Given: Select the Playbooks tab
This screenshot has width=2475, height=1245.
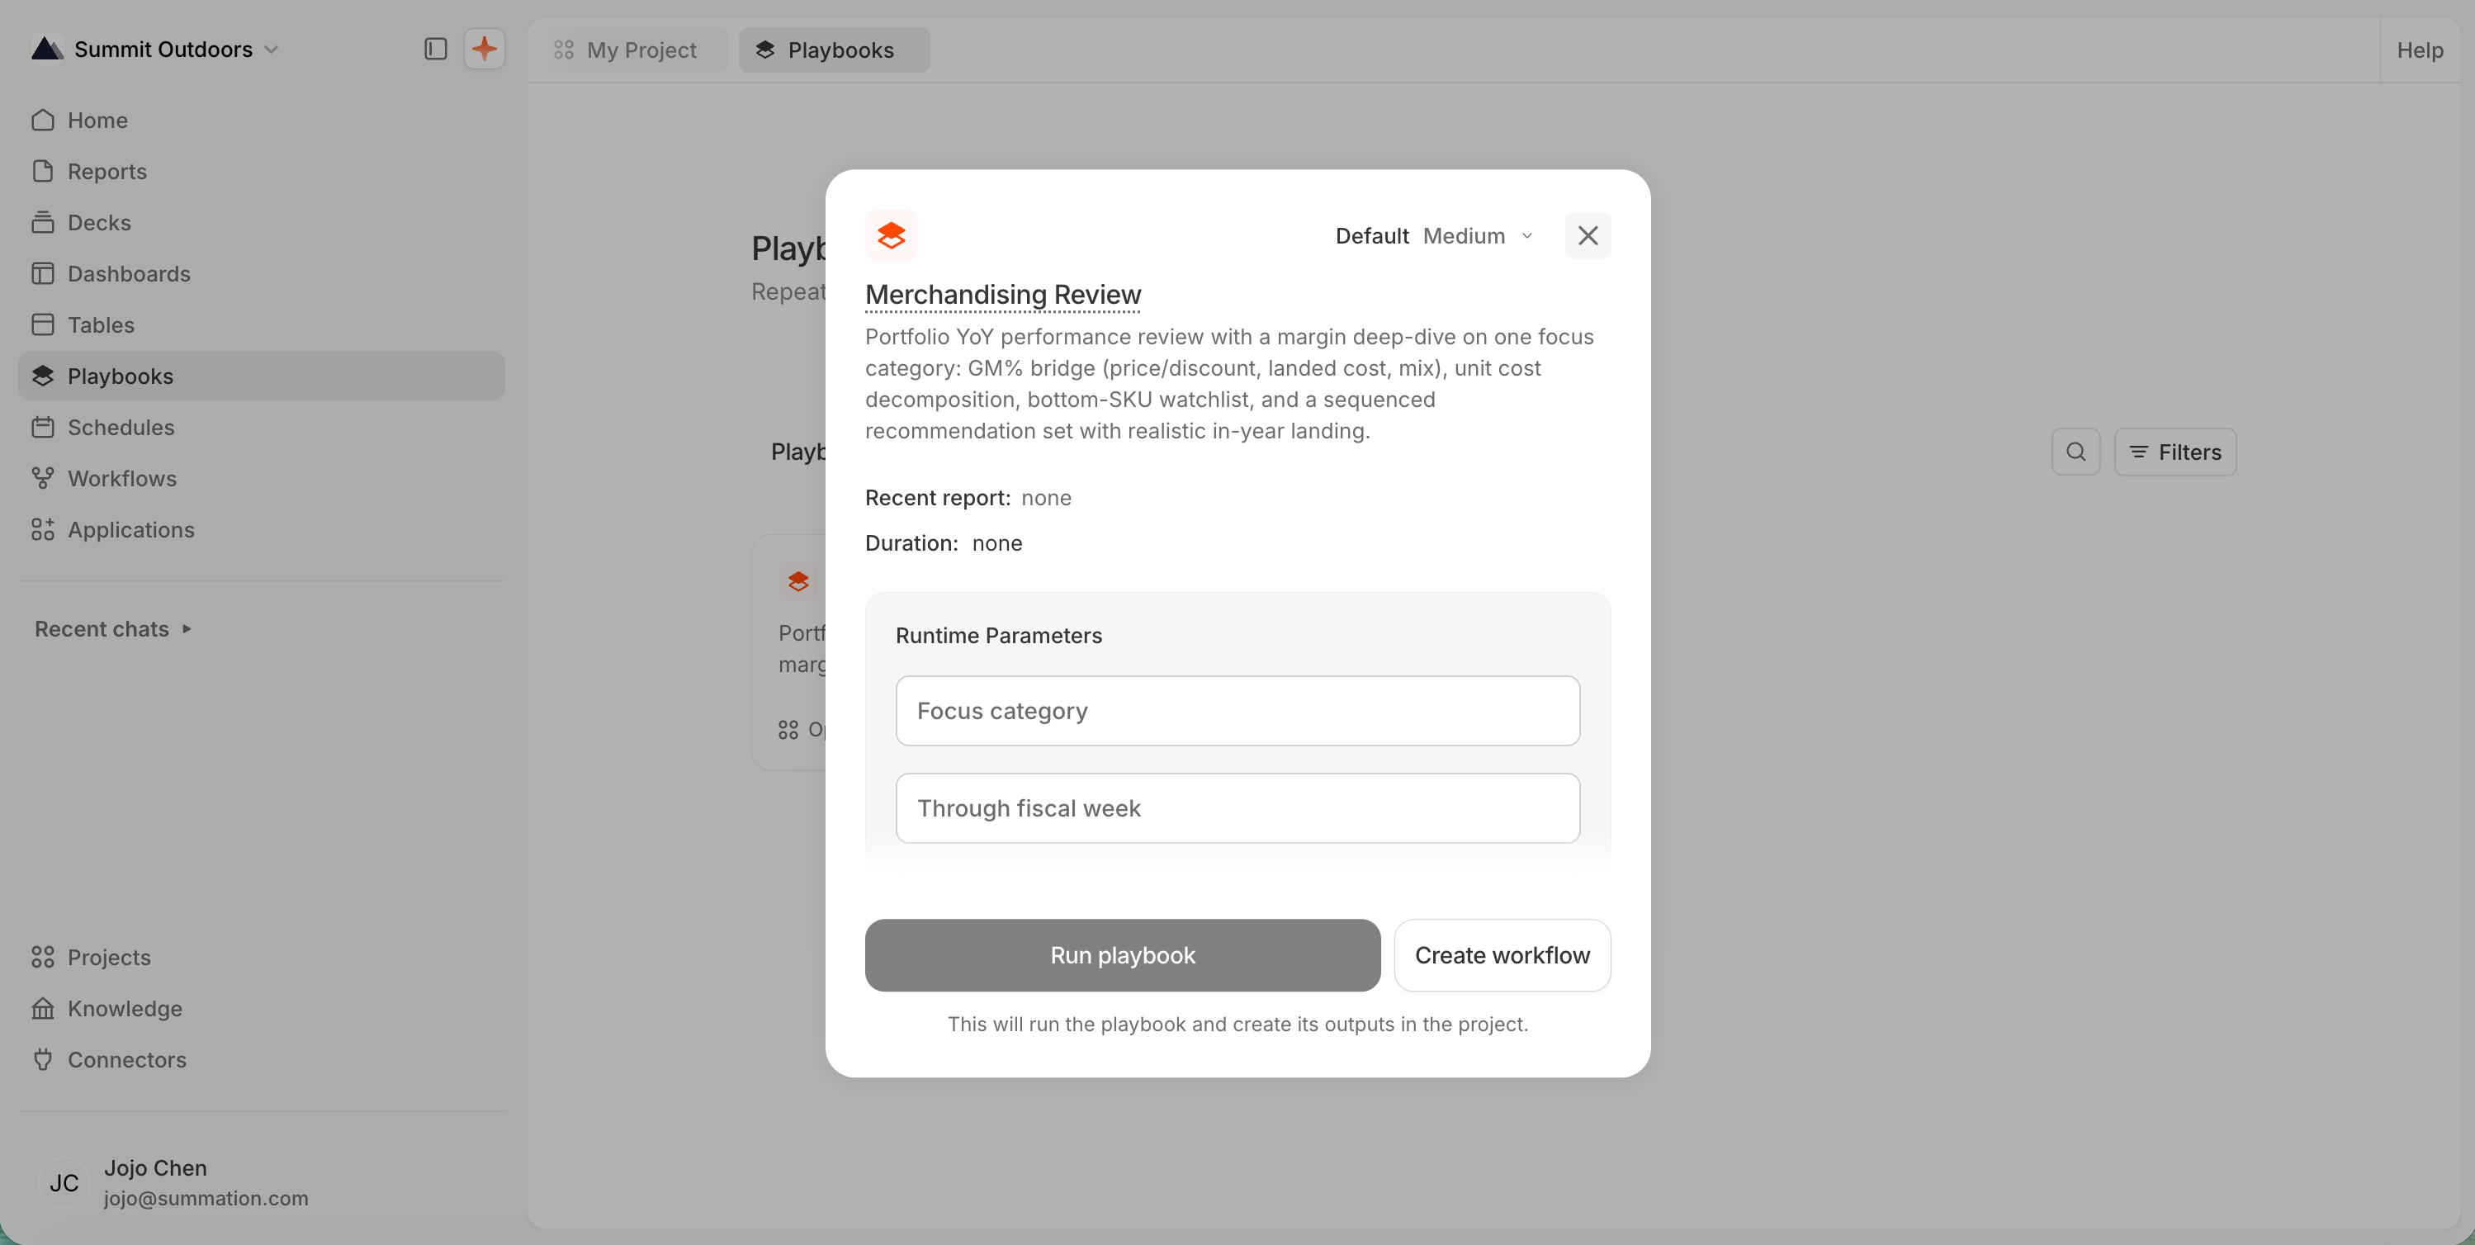Looking at the screenshot, I should (x=834, y=50).
